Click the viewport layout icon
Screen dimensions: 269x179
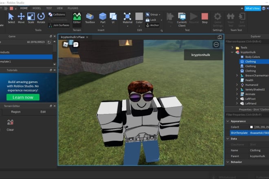220,37
